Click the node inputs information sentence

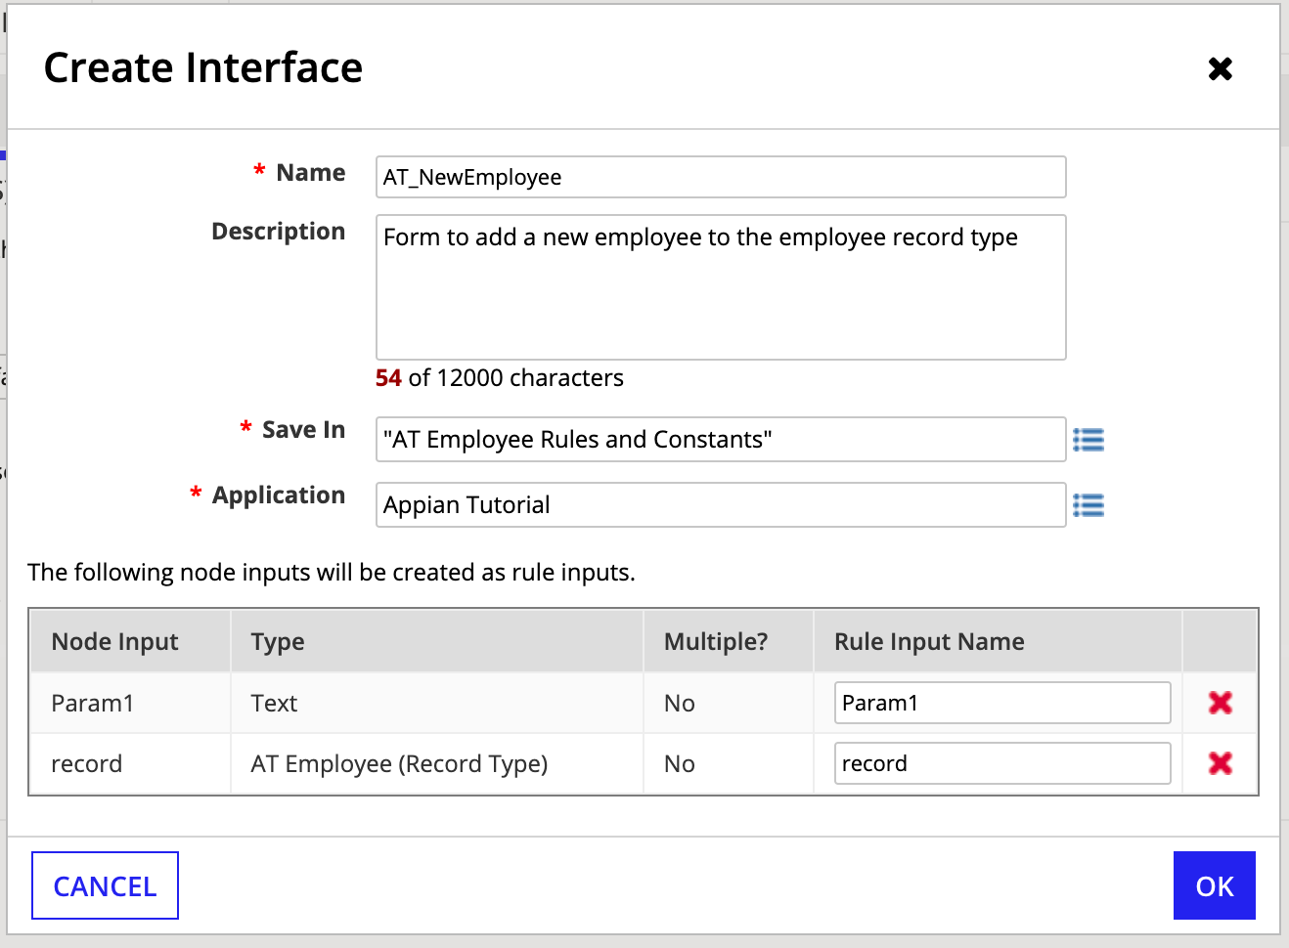click(332, 572)
